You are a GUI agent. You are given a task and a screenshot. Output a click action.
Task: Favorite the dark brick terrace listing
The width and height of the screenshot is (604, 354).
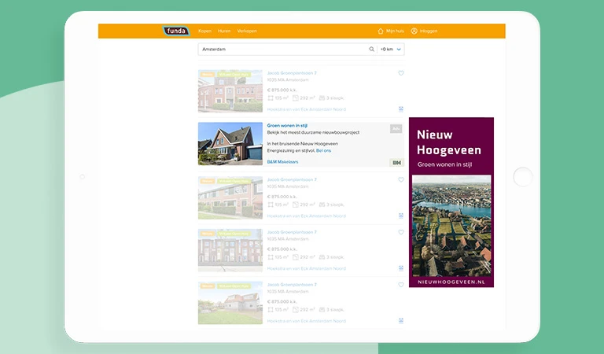coord(401,232)
